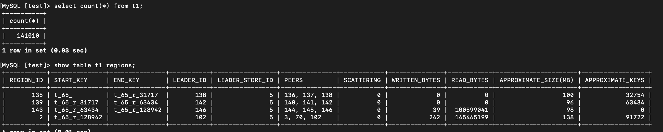663x132 pixels.
Task: Select the WRITTEN_BYTES column header
Action: pyautogui.click(x=416, y=80)
